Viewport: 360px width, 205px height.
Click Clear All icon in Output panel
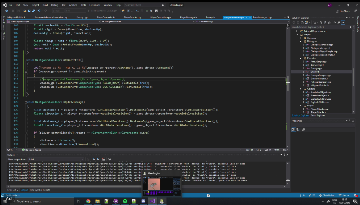pos(103,159)
